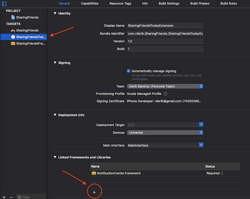
Task: Click the SharingFriendsFra... framework toolbox icon
Action: click(x=13, y=43)
